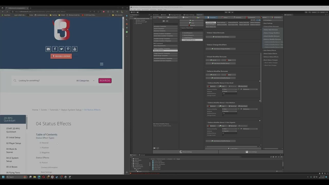Click the WhatsApp icon in the browser sidebar
Image resolution: width=329 pixels, height=185 pixels.
127,32
